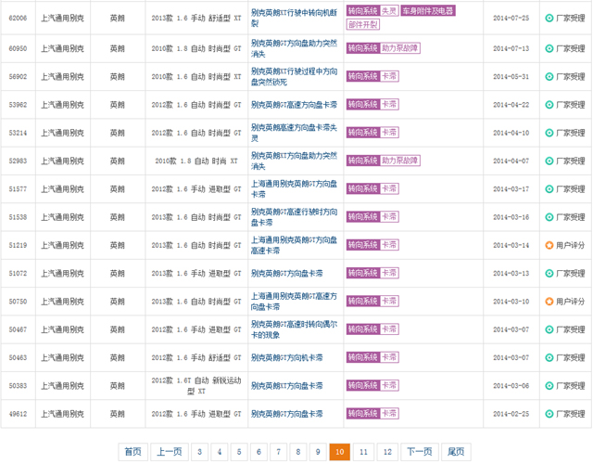Click 转向系统 卡滞 tag in row 50383
This screenshot has height=464, width=593.
[x=372, y=385]
